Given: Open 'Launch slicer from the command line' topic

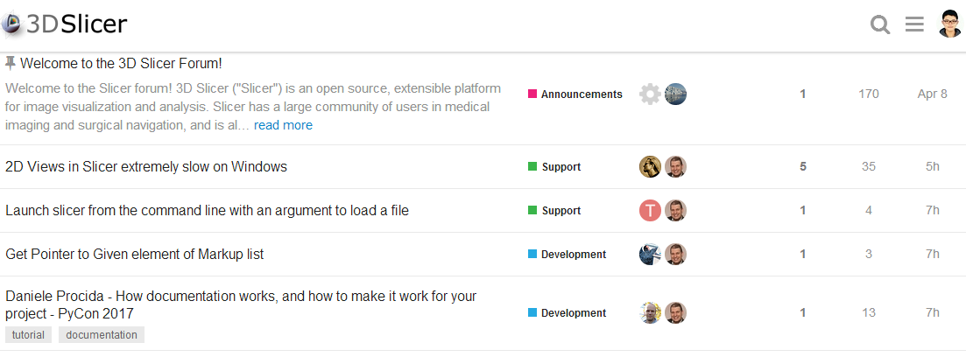Looking at the screenshot, I should tap(207, 211).
